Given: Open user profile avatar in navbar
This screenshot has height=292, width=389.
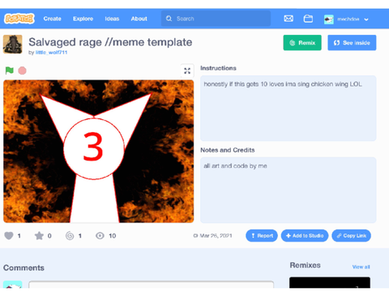Looking at the screenshot, I should click(329, 19).
